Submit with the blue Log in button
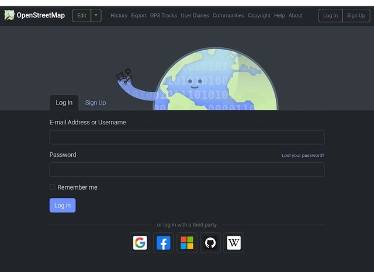The image size is (374, 272). (63, 205)
